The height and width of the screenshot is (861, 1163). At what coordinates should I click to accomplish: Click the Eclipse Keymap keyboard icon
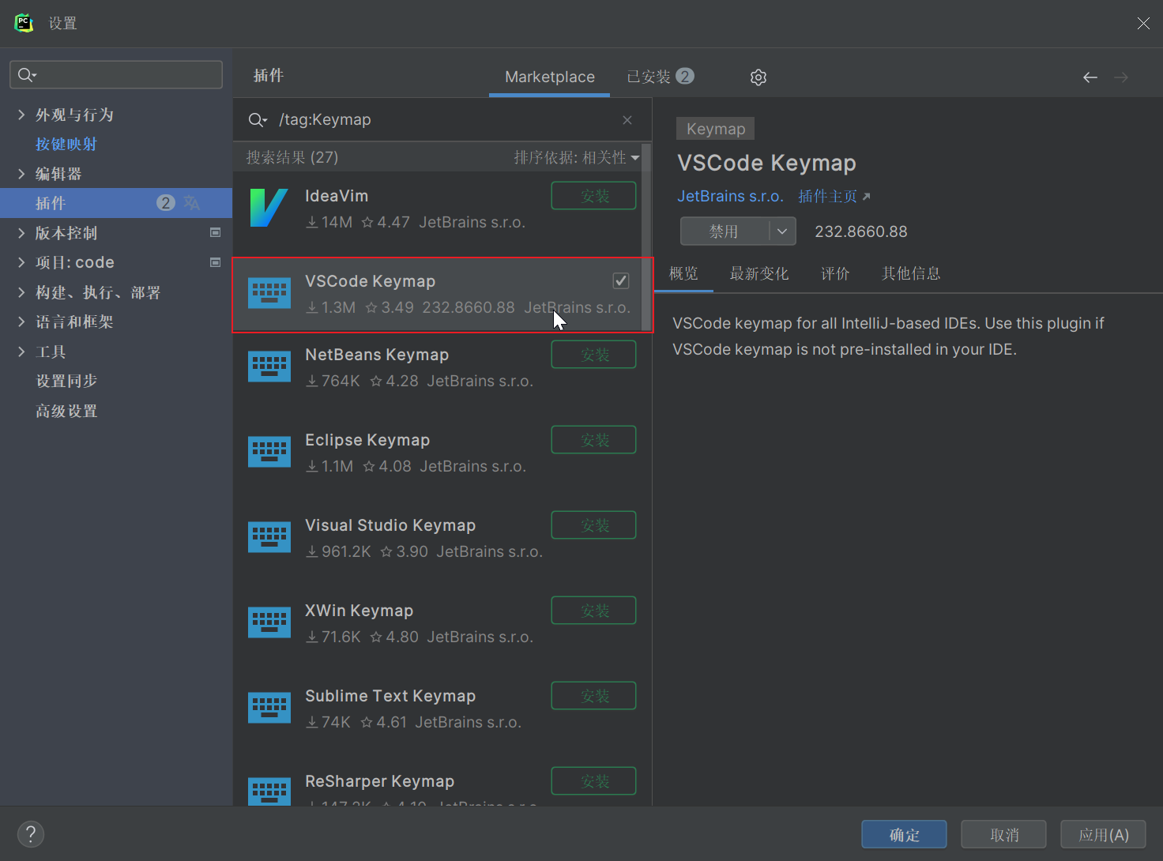269,452
